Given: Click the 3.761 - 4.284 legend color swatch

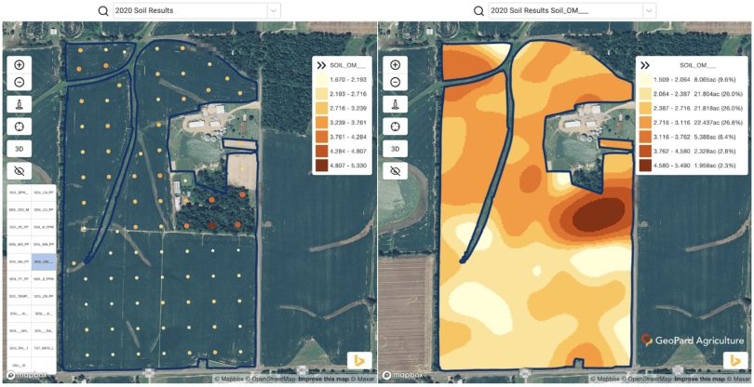Looking at the screenshot, I should tap(322, 137).
